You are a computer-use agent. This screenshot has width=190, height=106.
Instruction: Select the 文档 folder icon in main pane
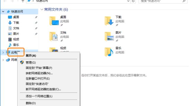tap(53, 37)
